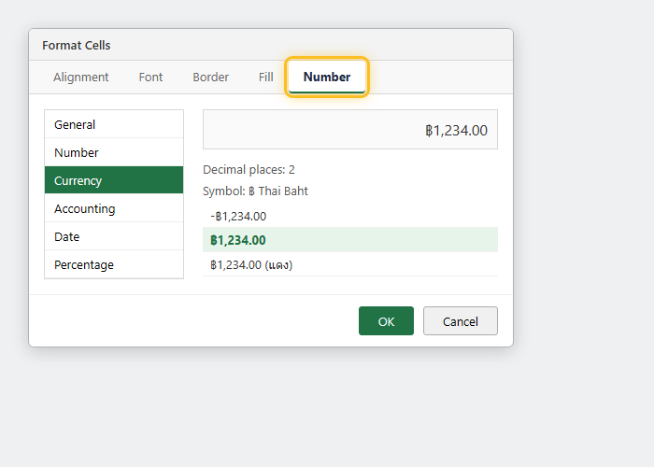Open the Font tab
654x467 pixels.
point(150,78)
